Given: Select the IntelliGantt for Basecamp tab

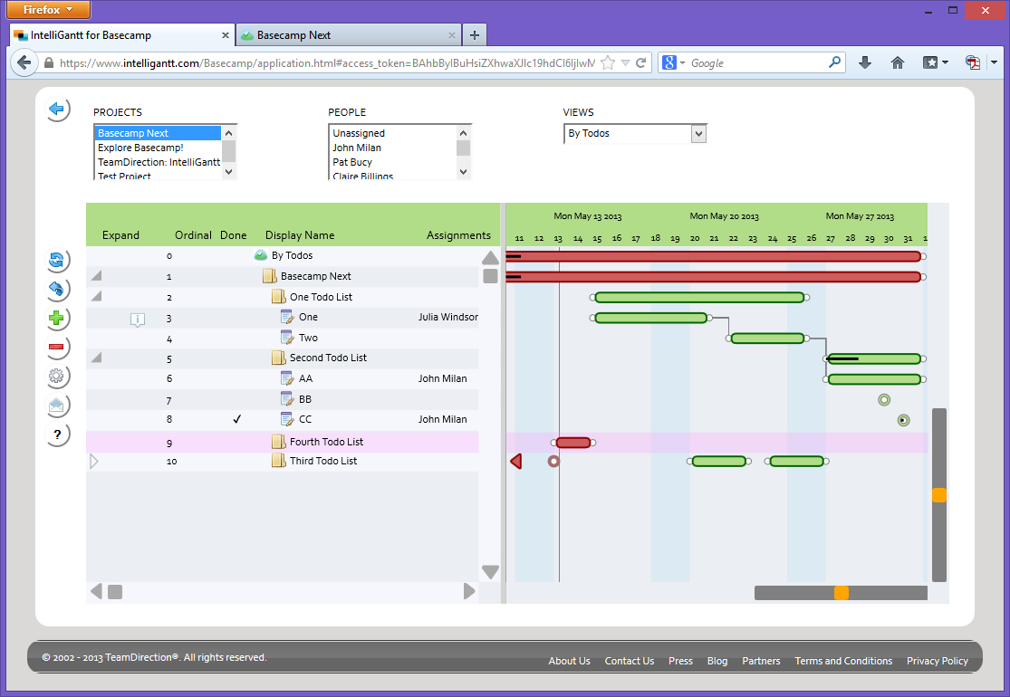Looking at the screenshot, I should (121, 35).
